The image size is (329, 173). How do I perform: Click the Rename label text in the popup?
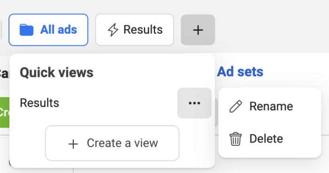click(x=271, y=107)
